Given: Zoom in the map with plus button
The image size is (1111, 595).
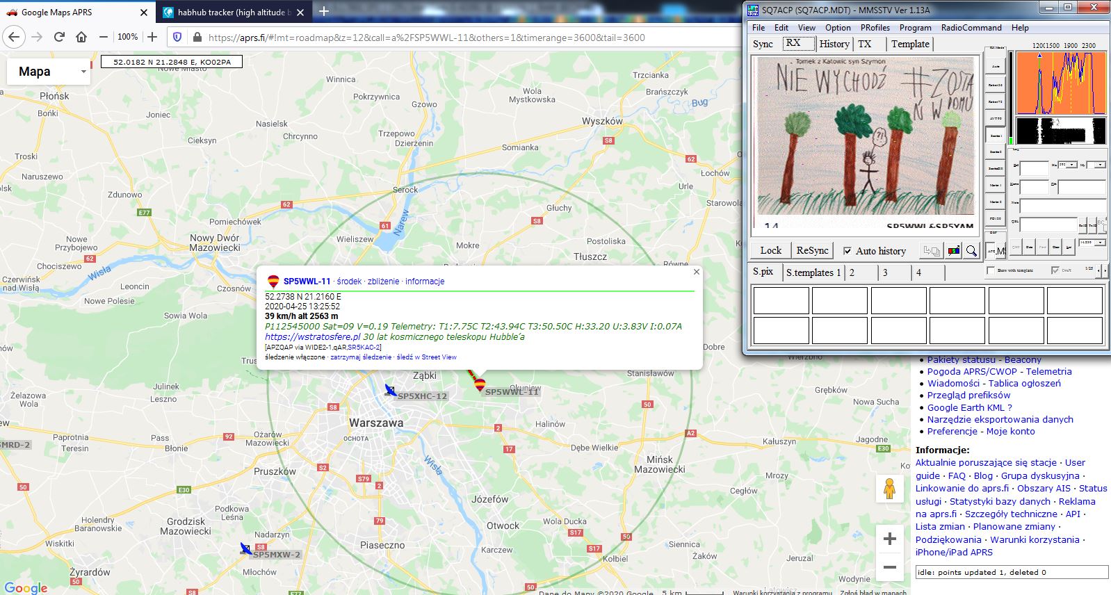Looking at the screenshot, I should click(x=889, y=539).
